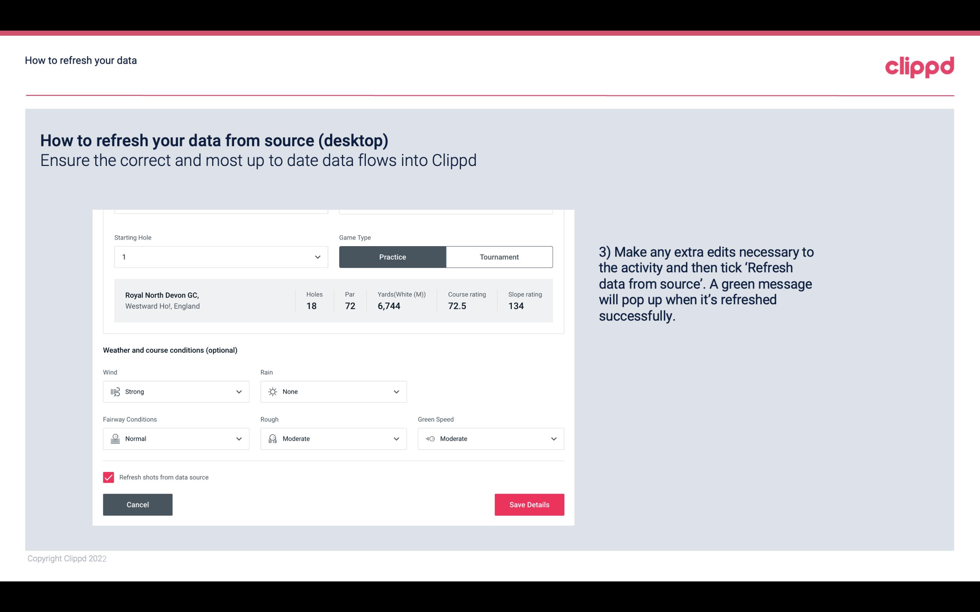
Task: Toggle the Practice game type button
Action: point(392,257)
